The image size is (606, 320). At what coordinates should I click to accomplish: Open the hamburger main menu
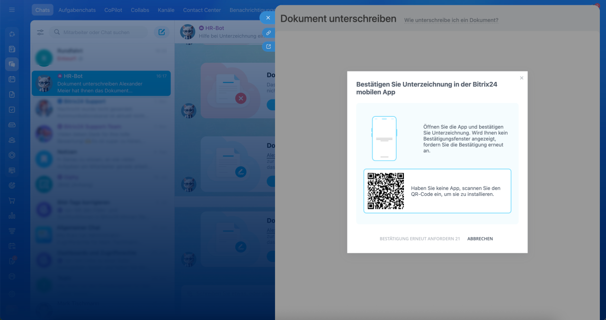(x=12, y=10)
